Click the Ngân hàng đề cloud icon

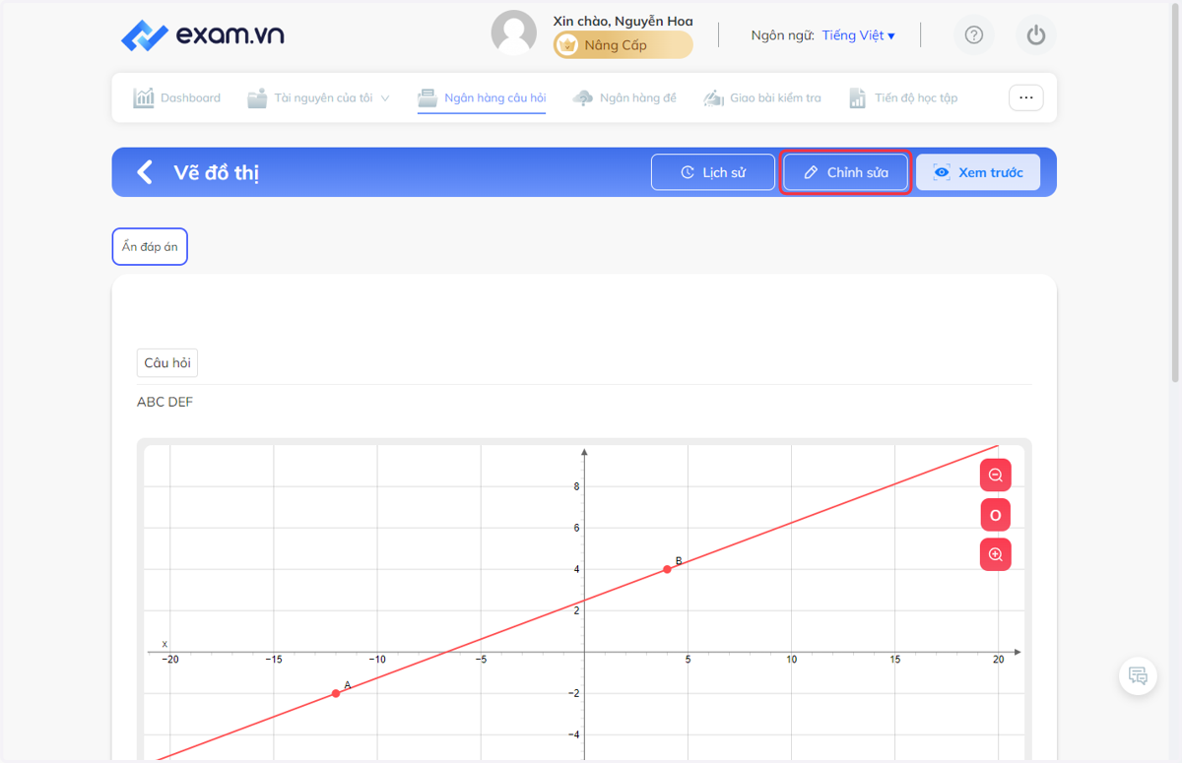(583, 97)
